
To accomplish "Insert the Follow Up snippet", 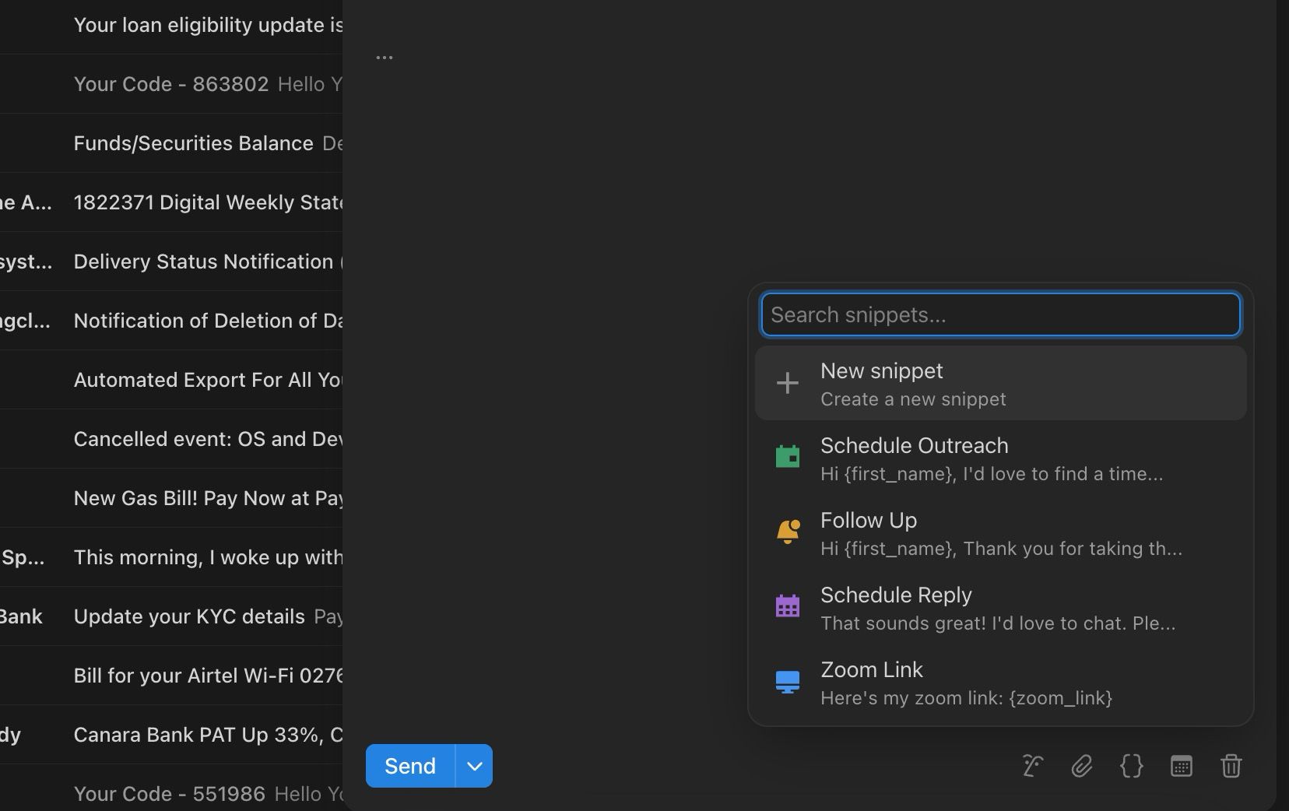I will [1000, 532].
